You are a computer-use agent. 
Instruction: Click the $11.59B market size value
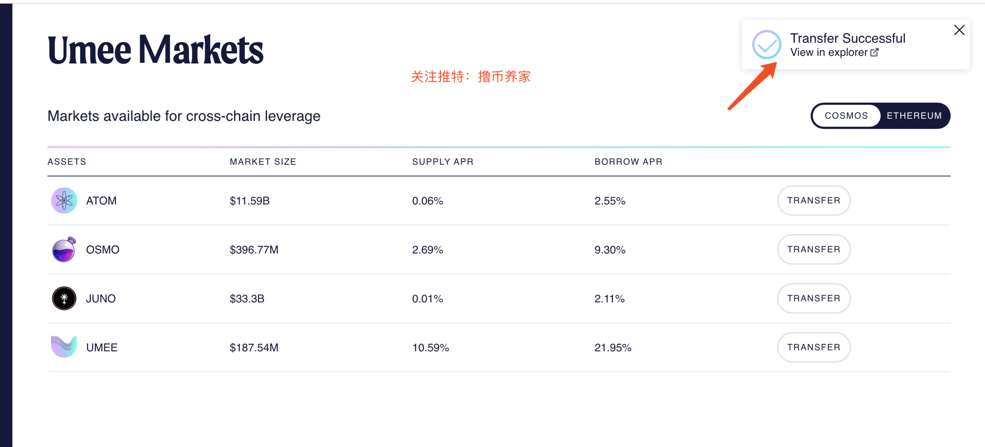(250, 201)
